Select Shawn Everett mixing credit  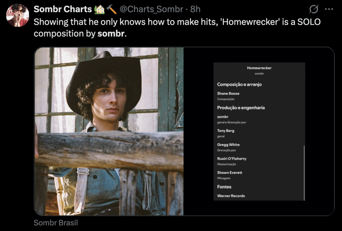click(230, 173)
